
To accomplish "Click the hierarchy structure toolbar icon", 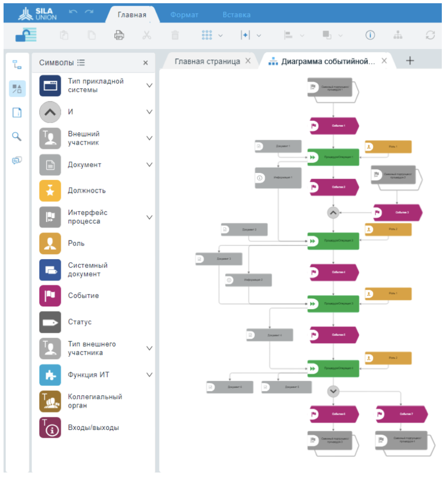I will coord(398,35).
